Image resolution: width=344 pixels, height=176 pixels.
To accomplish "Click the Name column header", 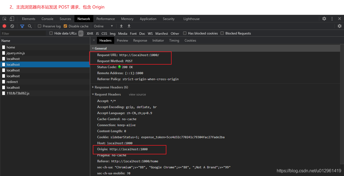I will [45, 41].
